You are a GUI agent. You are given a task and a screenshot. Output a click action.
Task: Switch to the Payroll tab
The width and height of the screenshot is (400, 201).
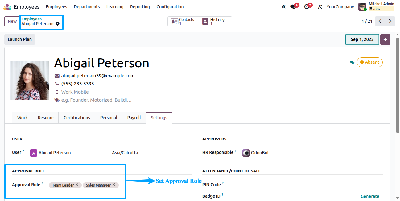coord(134,118)
